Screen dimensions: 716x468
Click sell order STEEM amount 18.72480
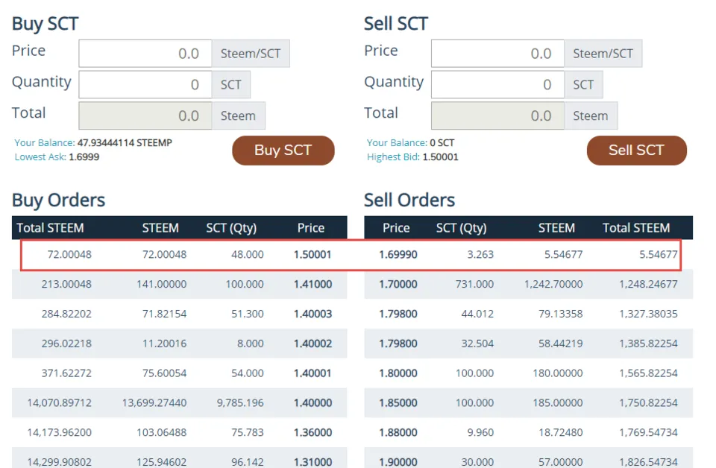561,432
